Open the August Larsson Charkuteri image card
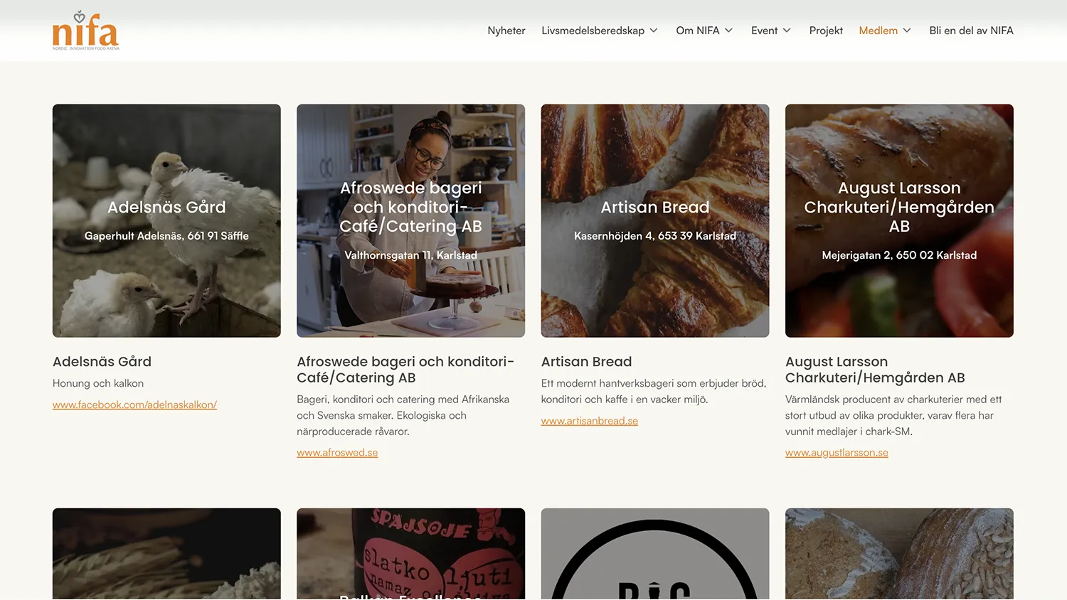1067x600 pixels. 899,220
